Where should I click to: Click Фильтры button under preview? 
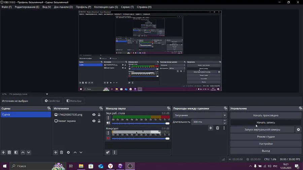click(74, 101)
